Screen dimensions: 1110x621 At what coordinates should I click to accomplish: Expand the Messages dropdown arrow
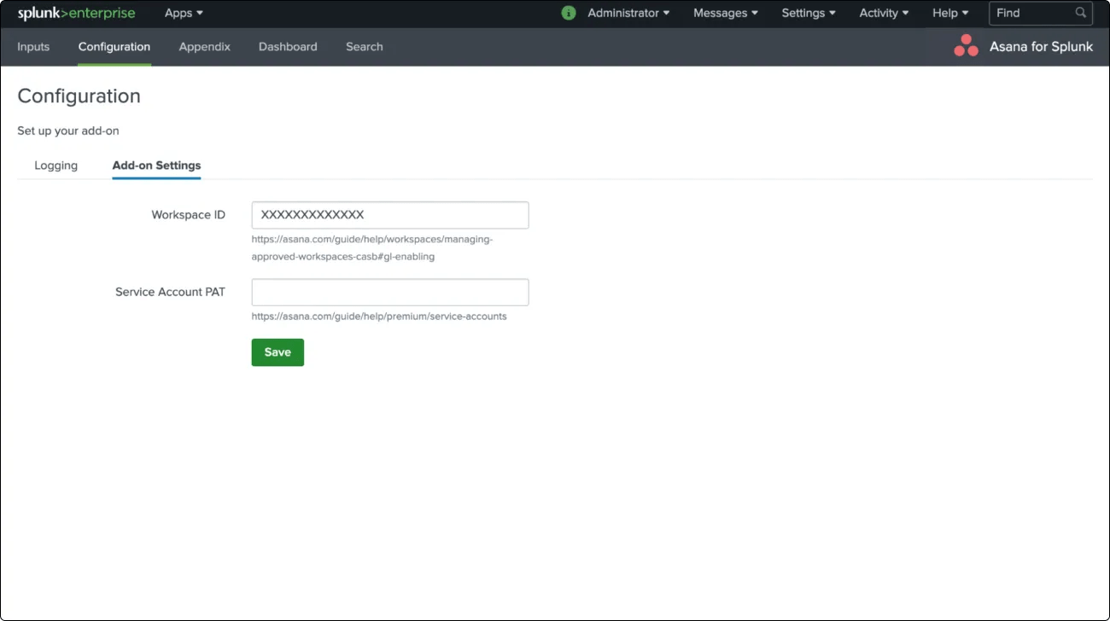tap(755, 13)
